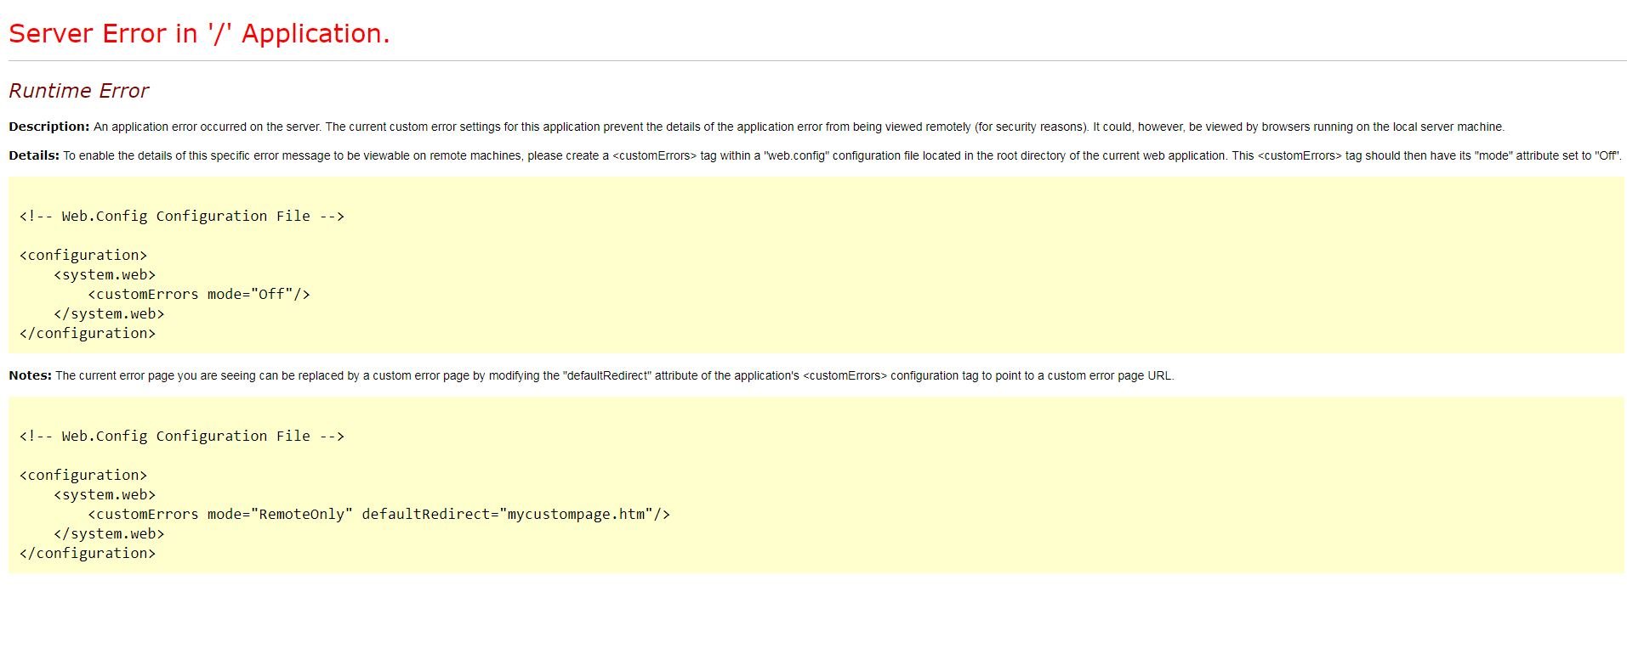Click the defaultRedirect attribute in the code sample
1627x665 pixels.
pyautogui.click(x=430, y=515)
